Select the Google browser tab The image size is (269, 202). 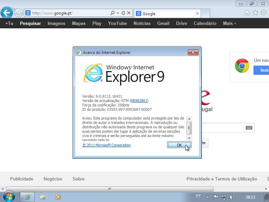(167, 13)
